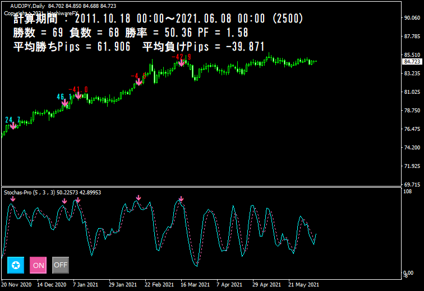
Task: Select the pink arrow under the 46.1 label
Action: 65,103
